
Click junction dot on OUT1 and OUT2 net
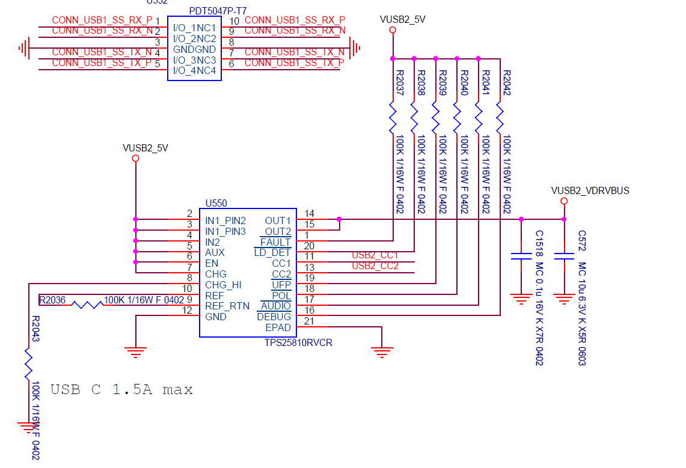[x=339, y=219]
